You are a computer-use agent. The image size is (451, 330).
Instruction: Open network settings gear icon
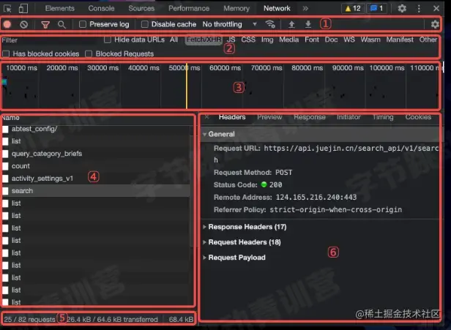click(x=435, y=24)
